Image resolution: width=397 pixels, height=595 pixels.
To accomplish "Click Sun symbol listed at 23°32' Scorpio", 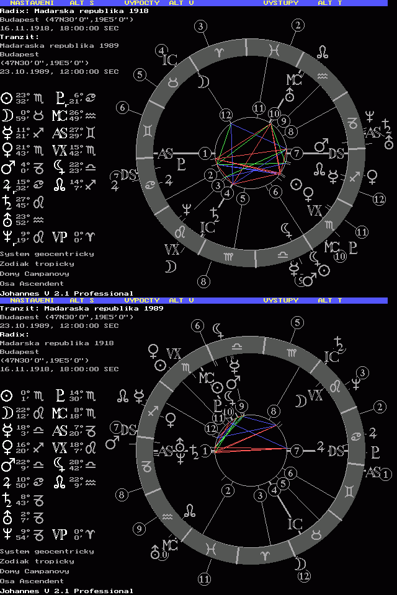I will click(7, 98).
